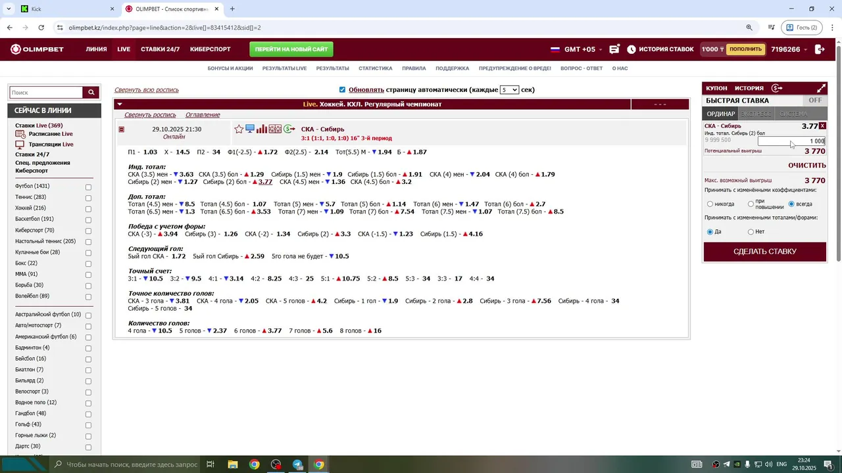Open the browser zoom magnifier icon in the address bar
The height and width of the screenshot is (473, 842).
coord(749,28)
